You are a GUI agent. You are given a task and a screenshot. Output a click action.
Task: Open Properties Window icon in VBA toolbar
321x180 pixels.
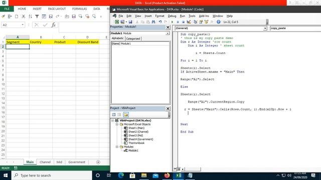click(x=201, y=22)
